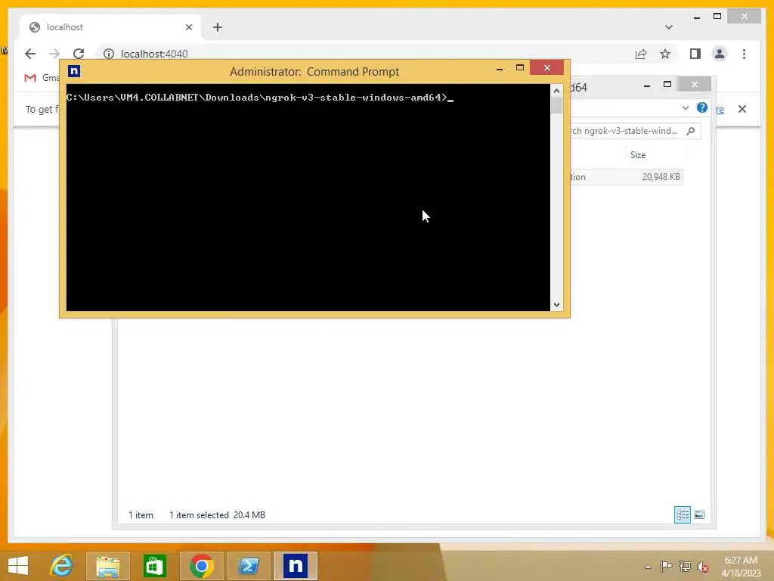The height and width of the screenshot is (581, 774).
Task: Bookmark this tab with star icon
Action: [665, 54]
